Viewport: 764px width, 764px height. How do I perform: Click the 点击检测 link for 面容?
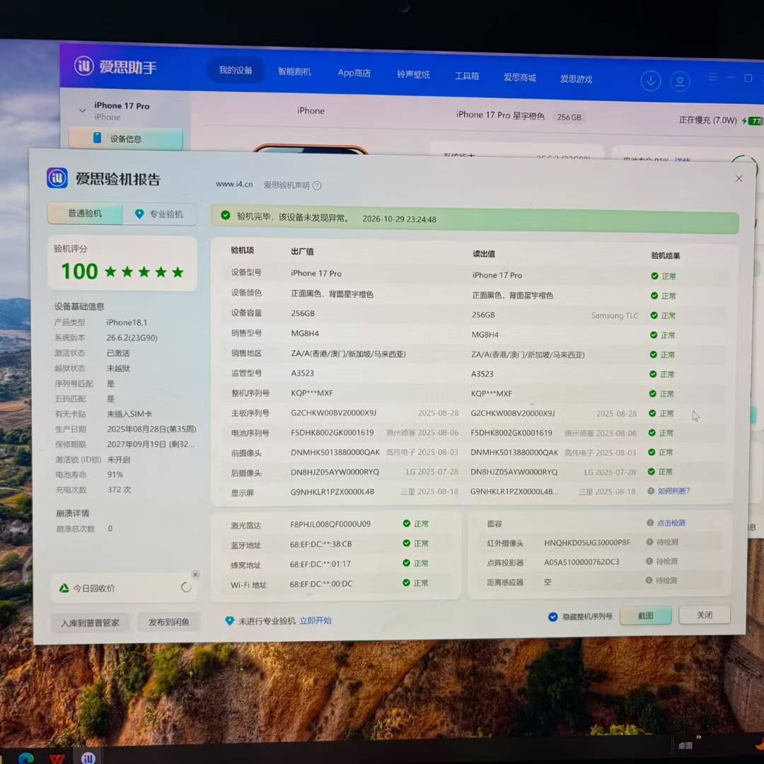coord(671,523)
